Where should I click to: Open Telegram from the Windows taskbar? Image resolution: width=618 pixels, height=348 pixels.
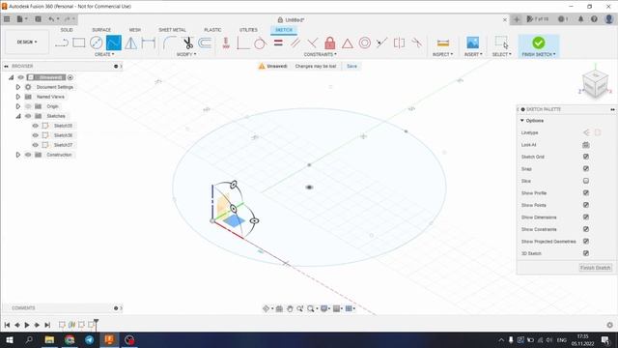pos(90,339)
